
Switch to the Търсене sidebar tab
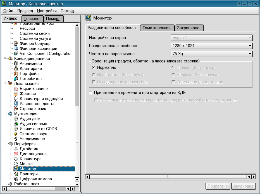(x=32, y=19)
